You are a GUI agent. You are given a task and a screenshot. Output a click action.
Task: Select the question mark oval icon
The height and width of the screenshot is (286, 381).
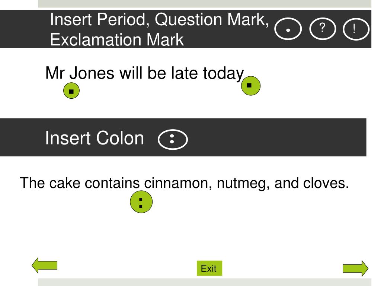pos(323,29)
